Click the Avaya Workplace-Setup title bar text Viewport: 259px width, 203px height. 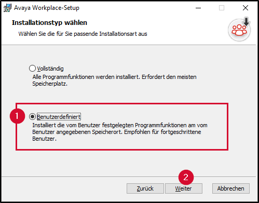click(47, 8)
